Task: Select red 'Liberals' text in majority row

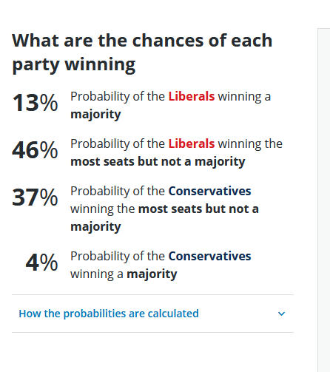Action: [x=192, y=96]
